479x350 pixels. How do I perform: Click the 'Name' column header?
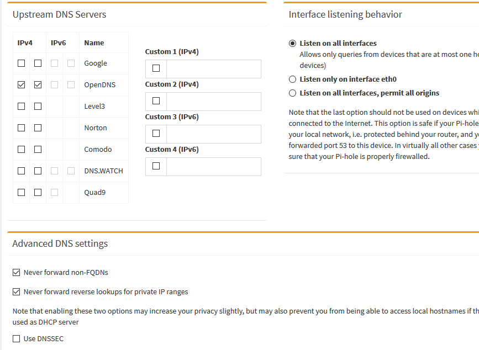94,43
